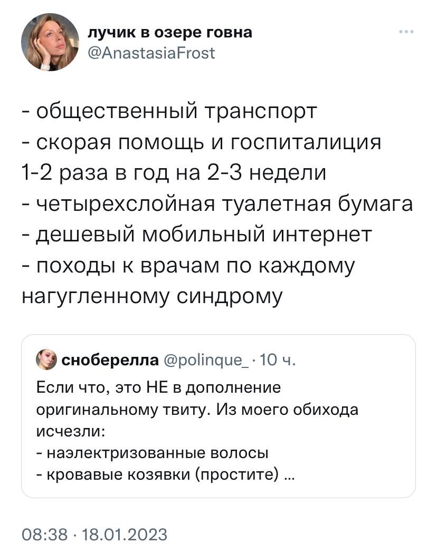Click the quoted text Если что, это НЕ в дополнение
437x554 pixels.
(x=158, y=387)
